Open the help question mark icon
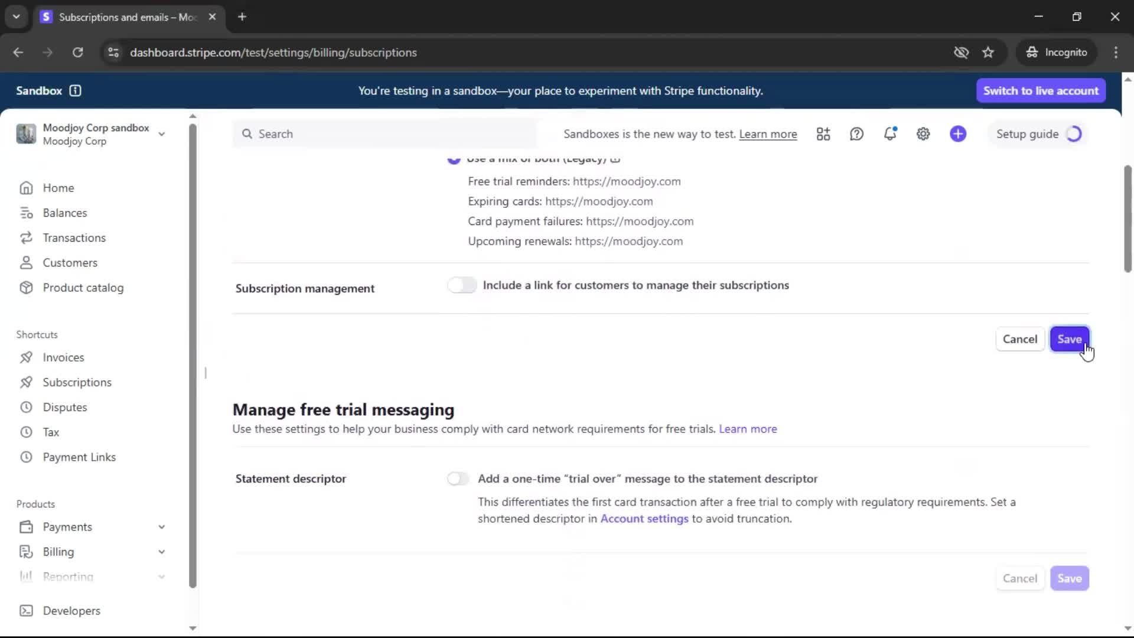Screen dimensions: 1134x638 point(856,134)
